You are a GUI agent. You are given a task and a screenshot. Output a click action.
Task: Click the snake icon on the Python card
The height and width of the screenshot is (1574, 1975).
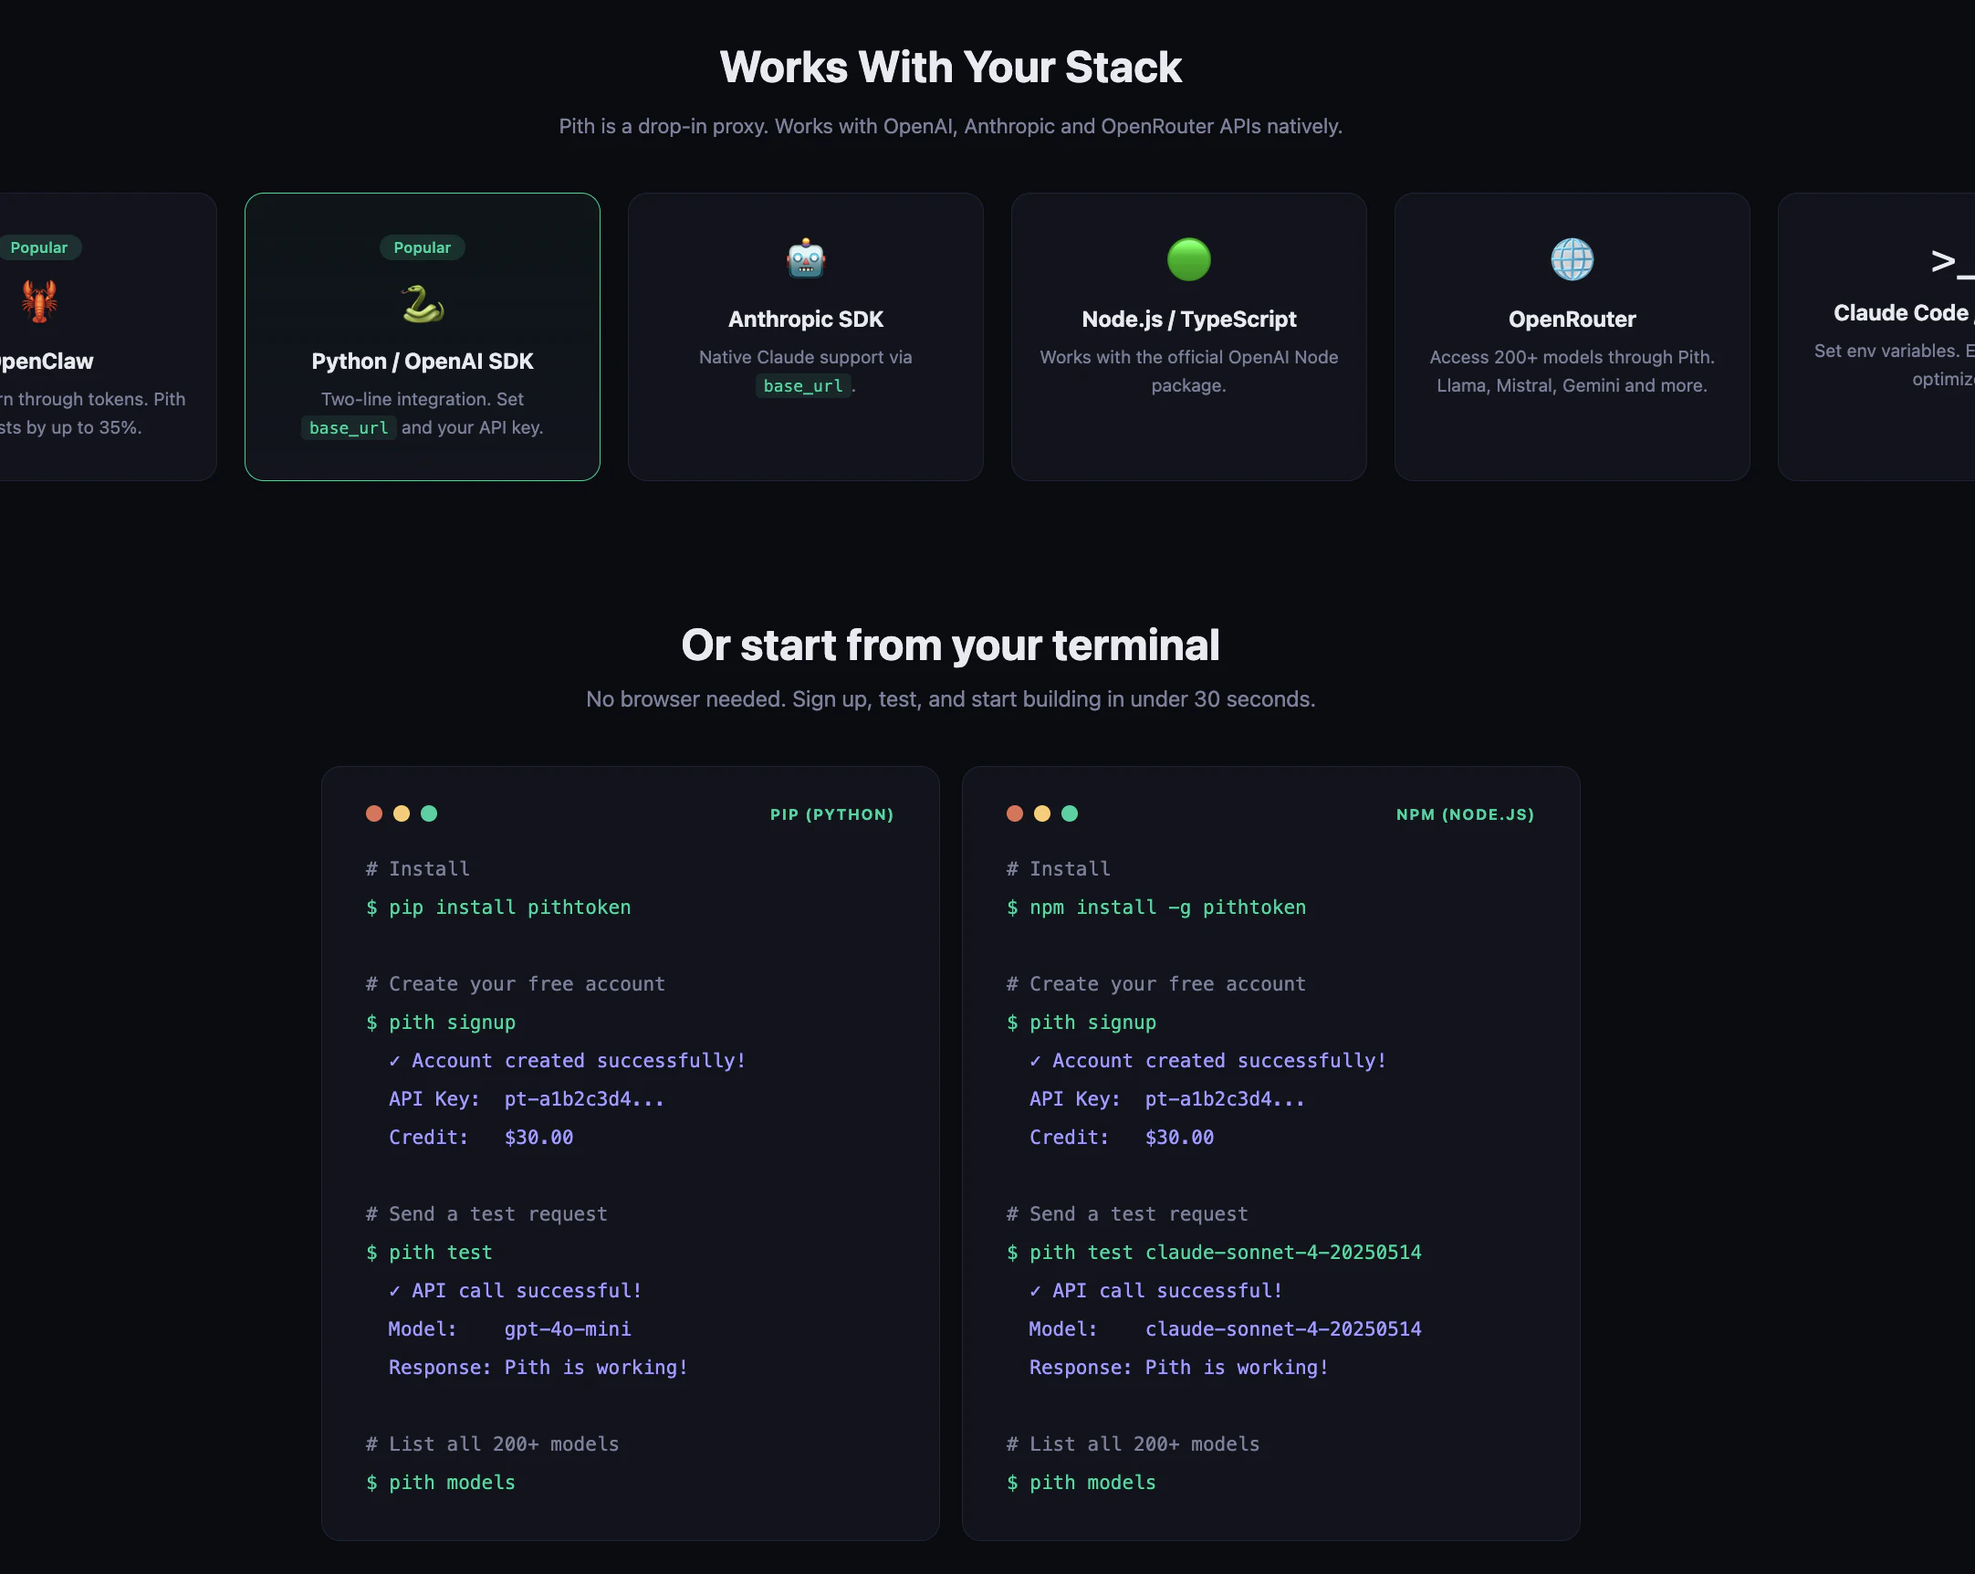coord(422,305)
